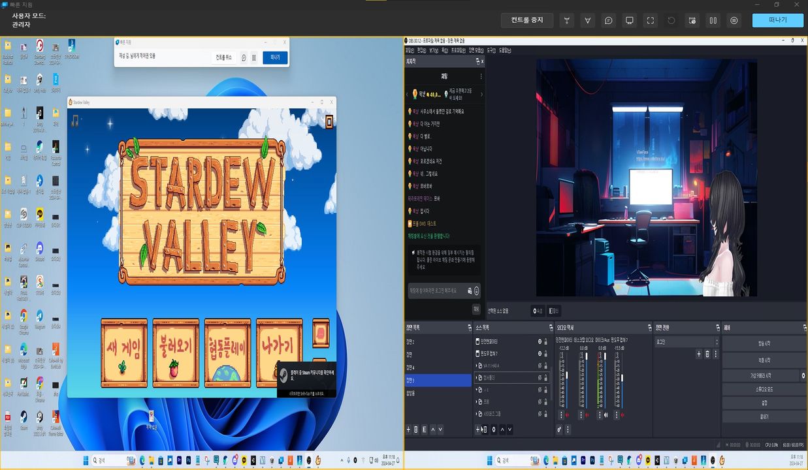Click 새 게임 sign in Stardew Valley
The image size is (808, 470).
(x=123, y=353)
